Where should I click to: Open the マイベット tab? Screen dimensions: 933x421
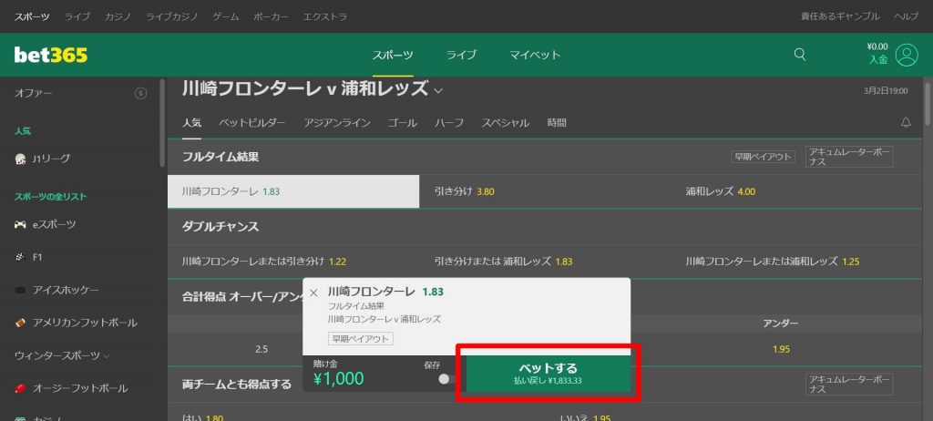[x=535, y=55]
